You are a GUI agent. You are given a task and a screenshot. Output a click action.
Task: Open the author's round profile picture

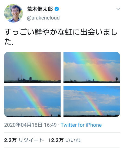(x=14, y=13)
